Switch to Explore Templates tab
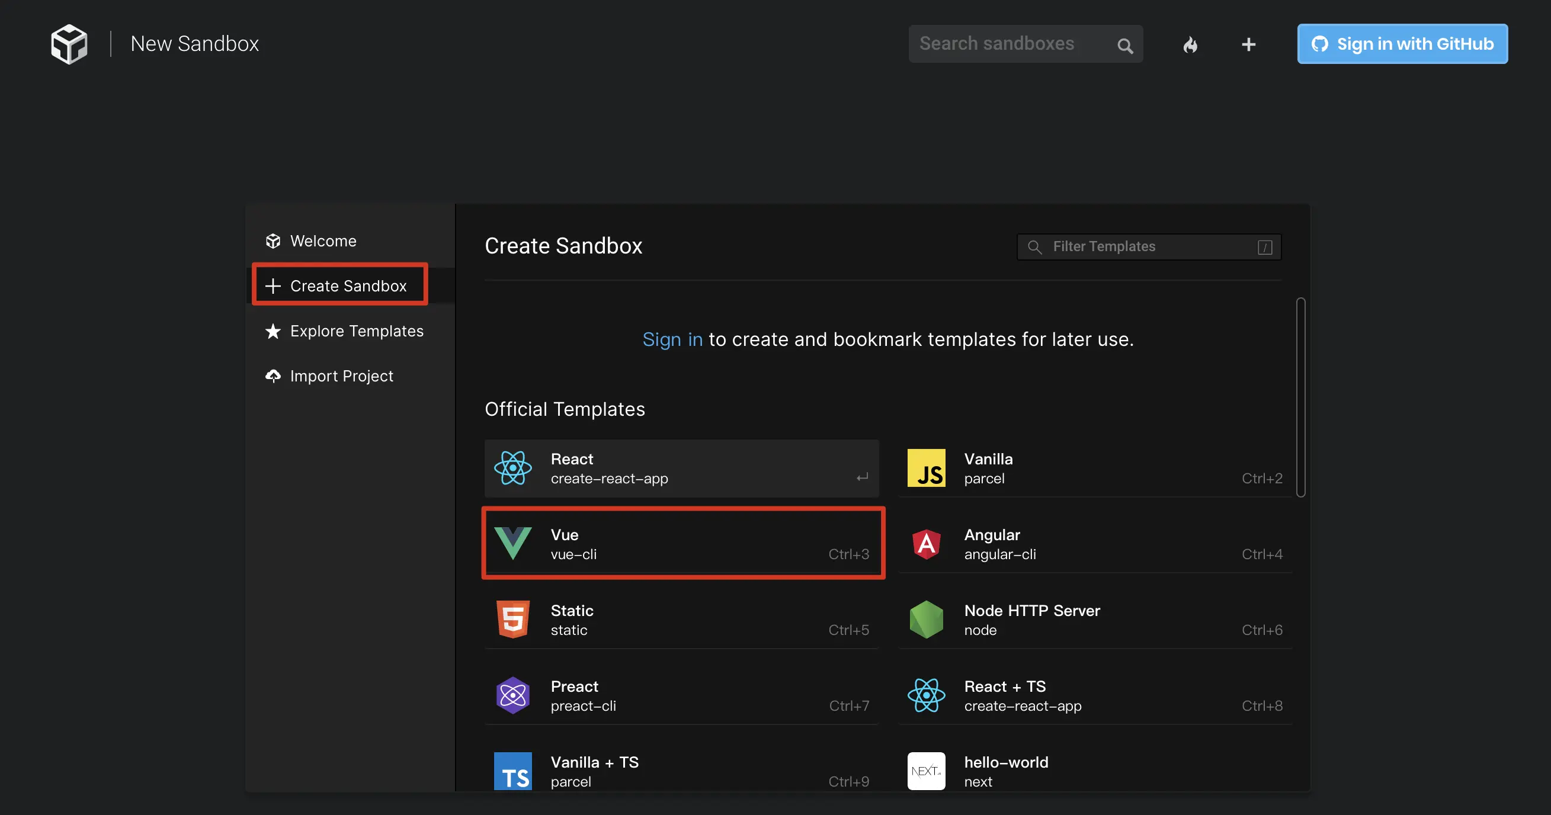1551x815 pixels. click(x=356, y=331)
